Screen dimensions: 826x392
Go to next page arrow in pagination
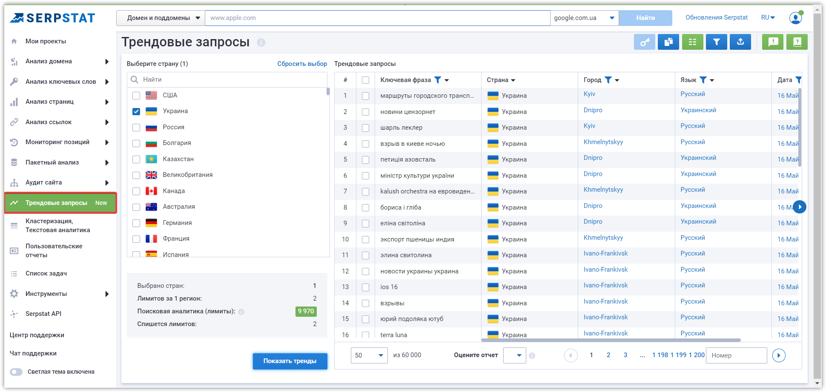tap(779, 355)
